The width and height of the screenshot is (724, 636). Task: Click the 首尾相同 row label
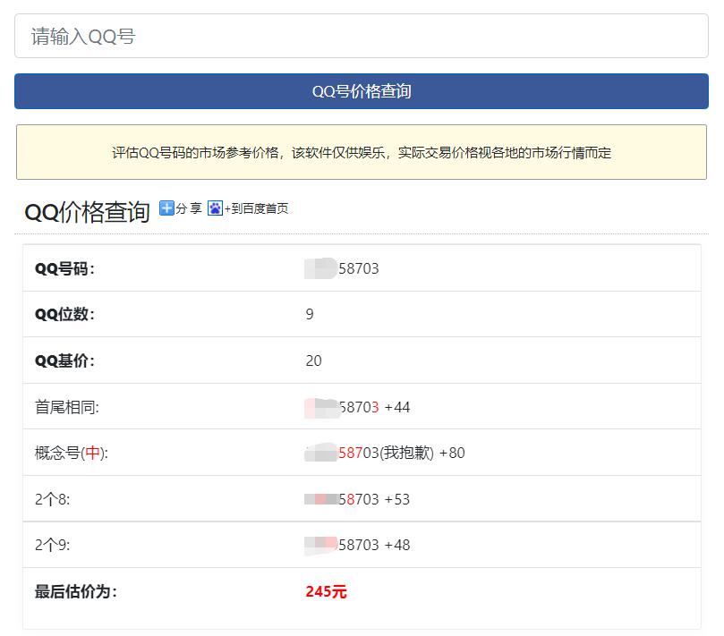coord(66,408)
